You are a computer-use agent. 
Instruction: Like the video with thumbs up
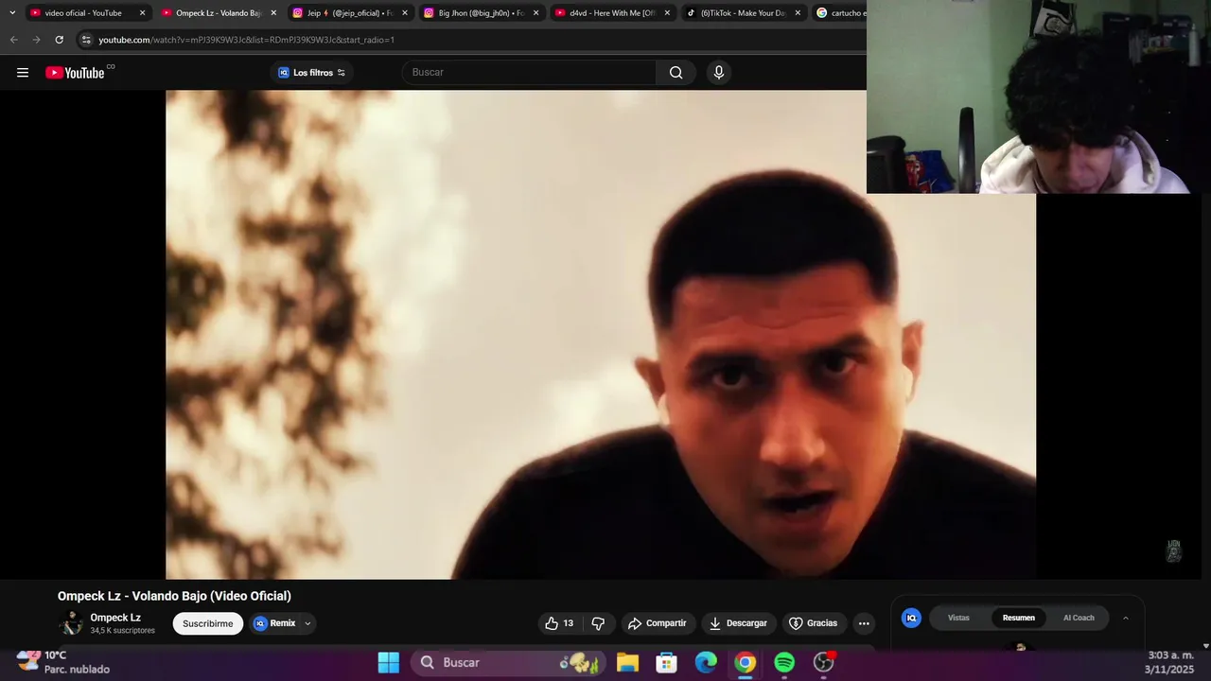click(x=559, y=623)
